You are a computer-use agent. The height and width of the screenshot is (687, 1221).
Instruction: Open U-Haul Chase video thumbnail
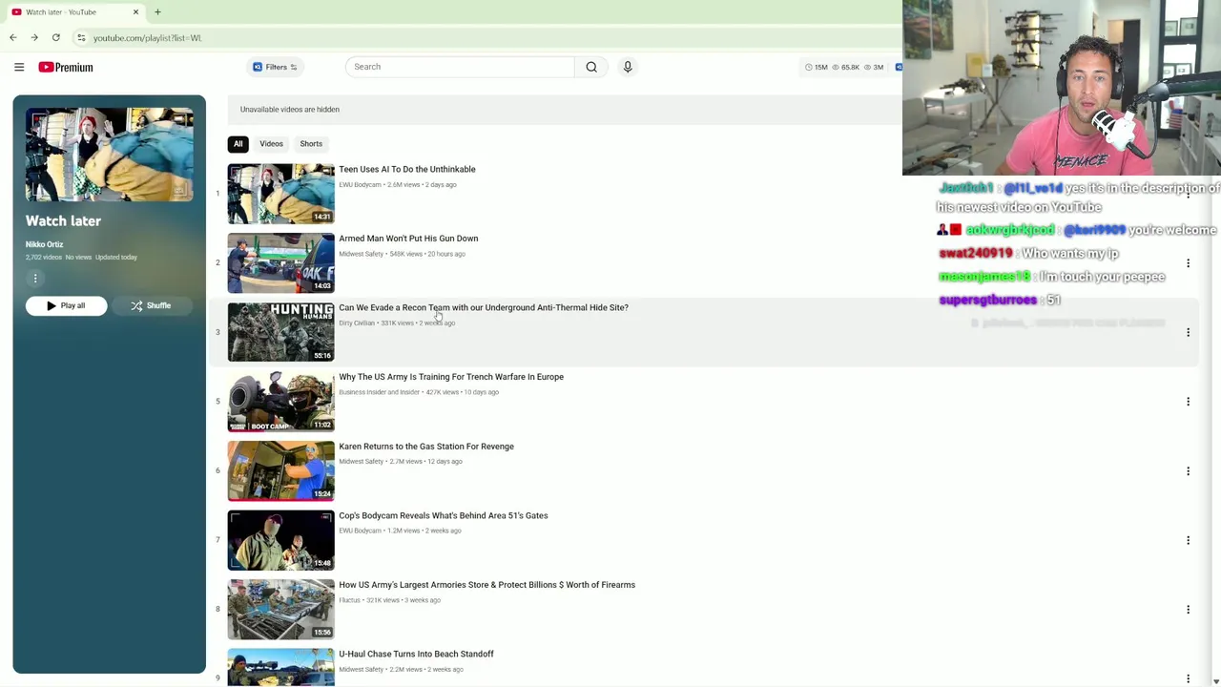pos(281,667)
